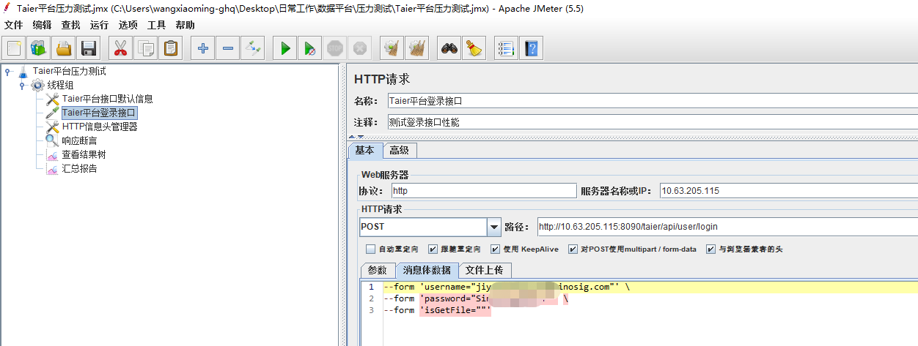Click the Shutdown threads icon
This screenshot has height=346, width=918.
(x=360, y=49)
